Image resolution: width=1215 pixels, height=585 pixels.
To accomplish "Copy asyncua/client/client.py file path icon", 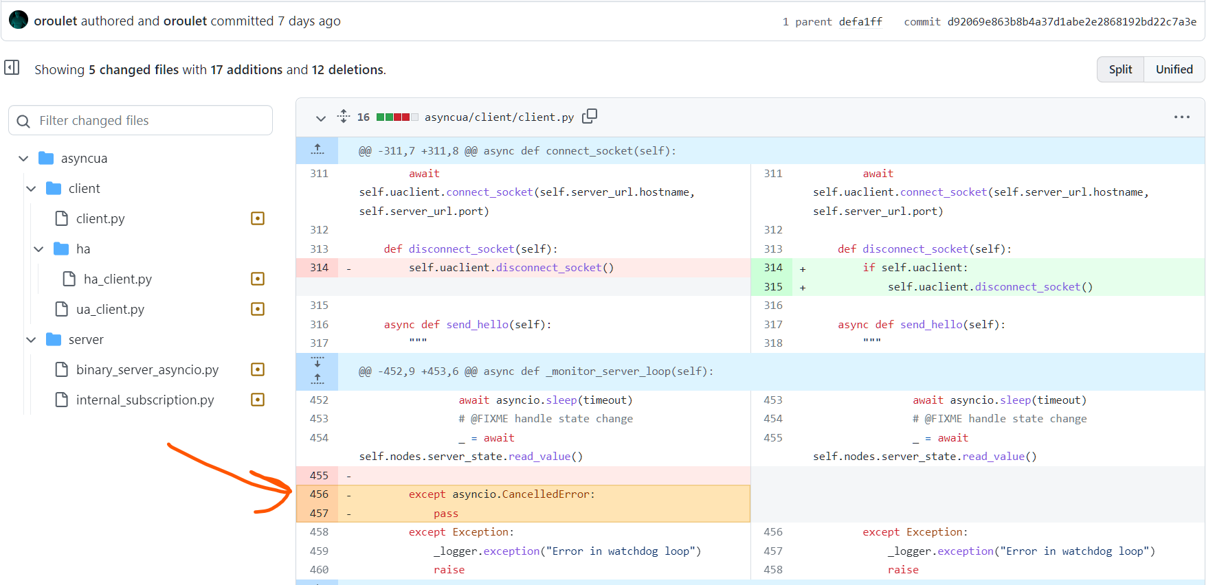I will click(590, 117).
